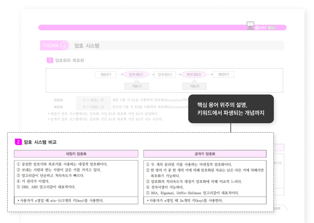The width and height of the screenshot is (314, 223).
Task: Collapse the dark callout about 핵심 용어 설명
Action: pos(230,110)
